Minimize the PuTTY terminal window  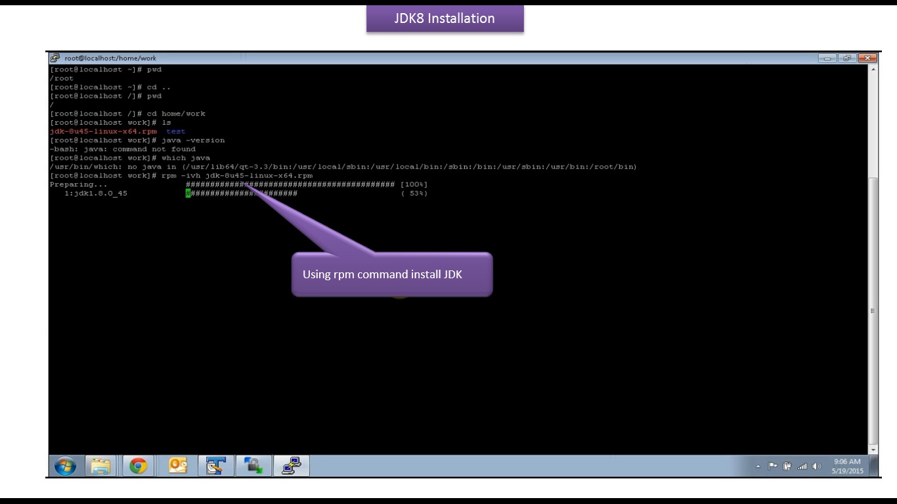click(x=827, y=58)
